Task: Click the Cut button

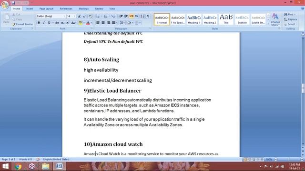Action: pos(16,15)
